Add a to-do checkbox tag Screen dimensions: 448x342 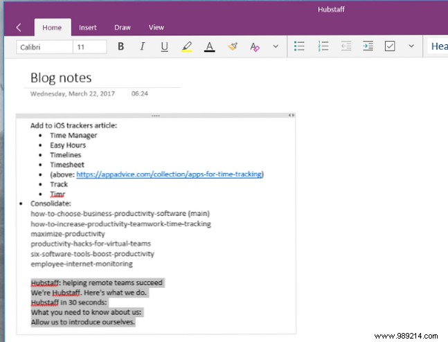pos(390,46)
